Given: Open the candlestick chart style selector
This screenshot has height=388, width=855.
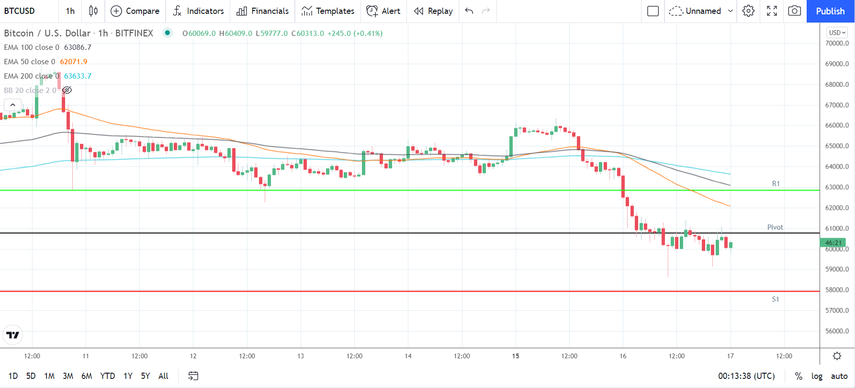Looking at the screenshot, I should point(93,11).
